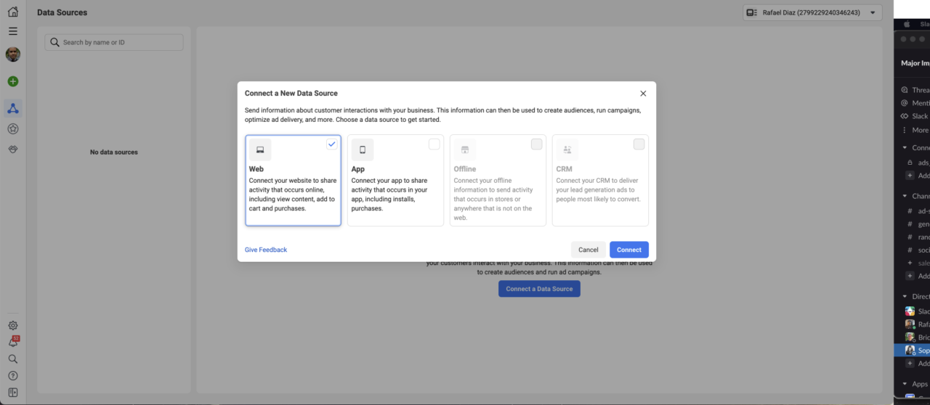The image size is (930, 405).
Task: Click the search magnifier in sidebar
Action: click(x=12, y=359)
